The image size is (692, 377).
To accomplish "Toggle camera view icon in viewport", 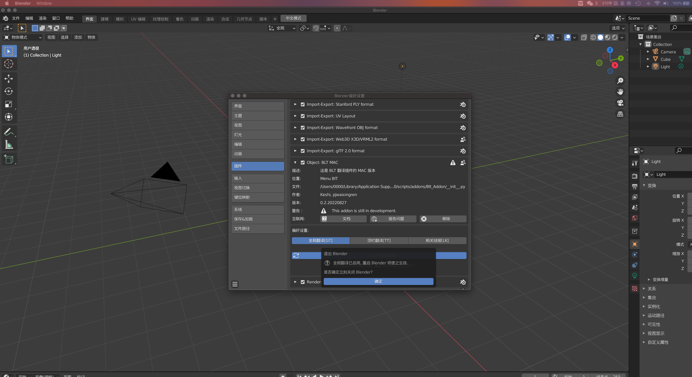I will point(620,103).
